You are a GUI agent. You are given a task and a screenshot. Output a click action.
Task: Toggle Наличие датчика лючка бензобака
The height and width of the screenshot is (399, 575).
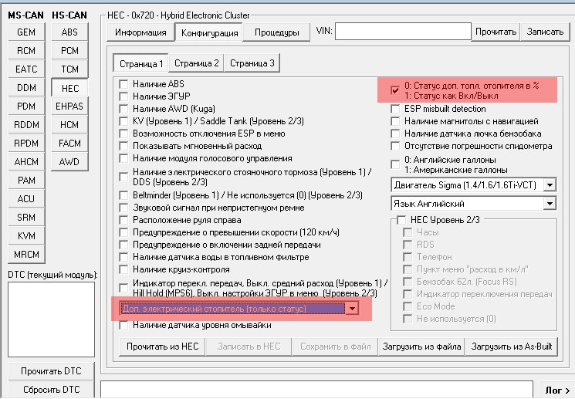click(x=395, y=134)
